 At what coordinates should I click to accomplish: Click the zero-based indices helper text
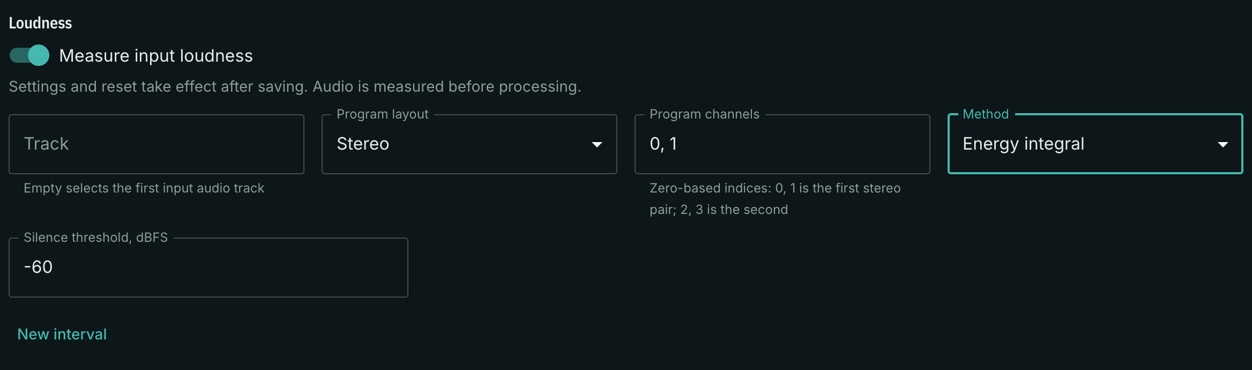[775, 199]
